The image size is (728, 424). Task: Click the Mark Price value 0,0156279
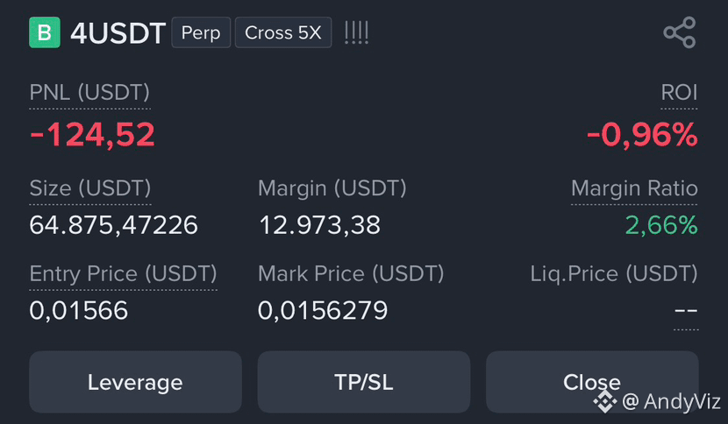click(x=322, y=310)
